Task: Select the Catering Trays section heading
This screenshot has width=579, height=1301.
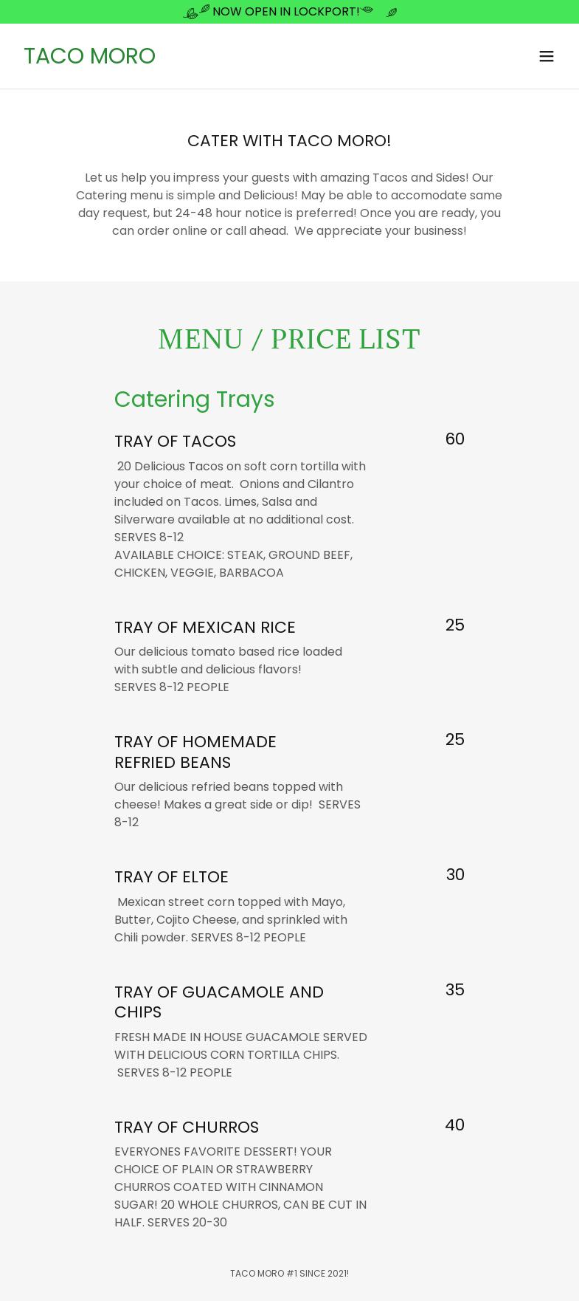Action: pos(194,399)
